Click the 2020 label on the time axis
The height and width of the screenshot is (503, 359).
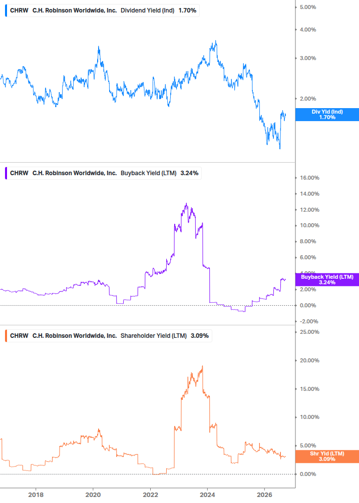[x=93, y=494]
